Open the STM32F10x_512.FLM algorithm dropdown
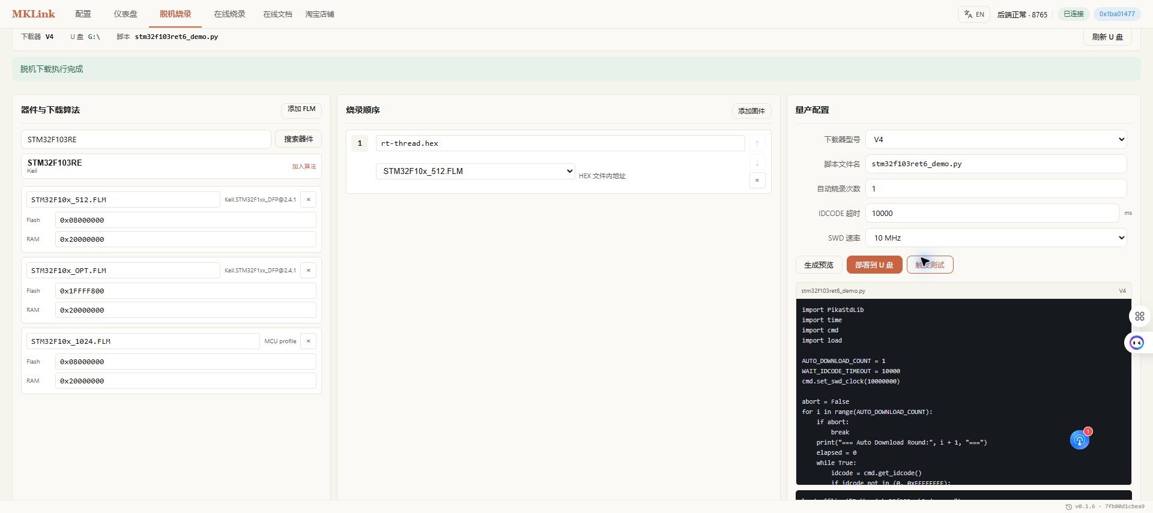 [x=476, y=171]
